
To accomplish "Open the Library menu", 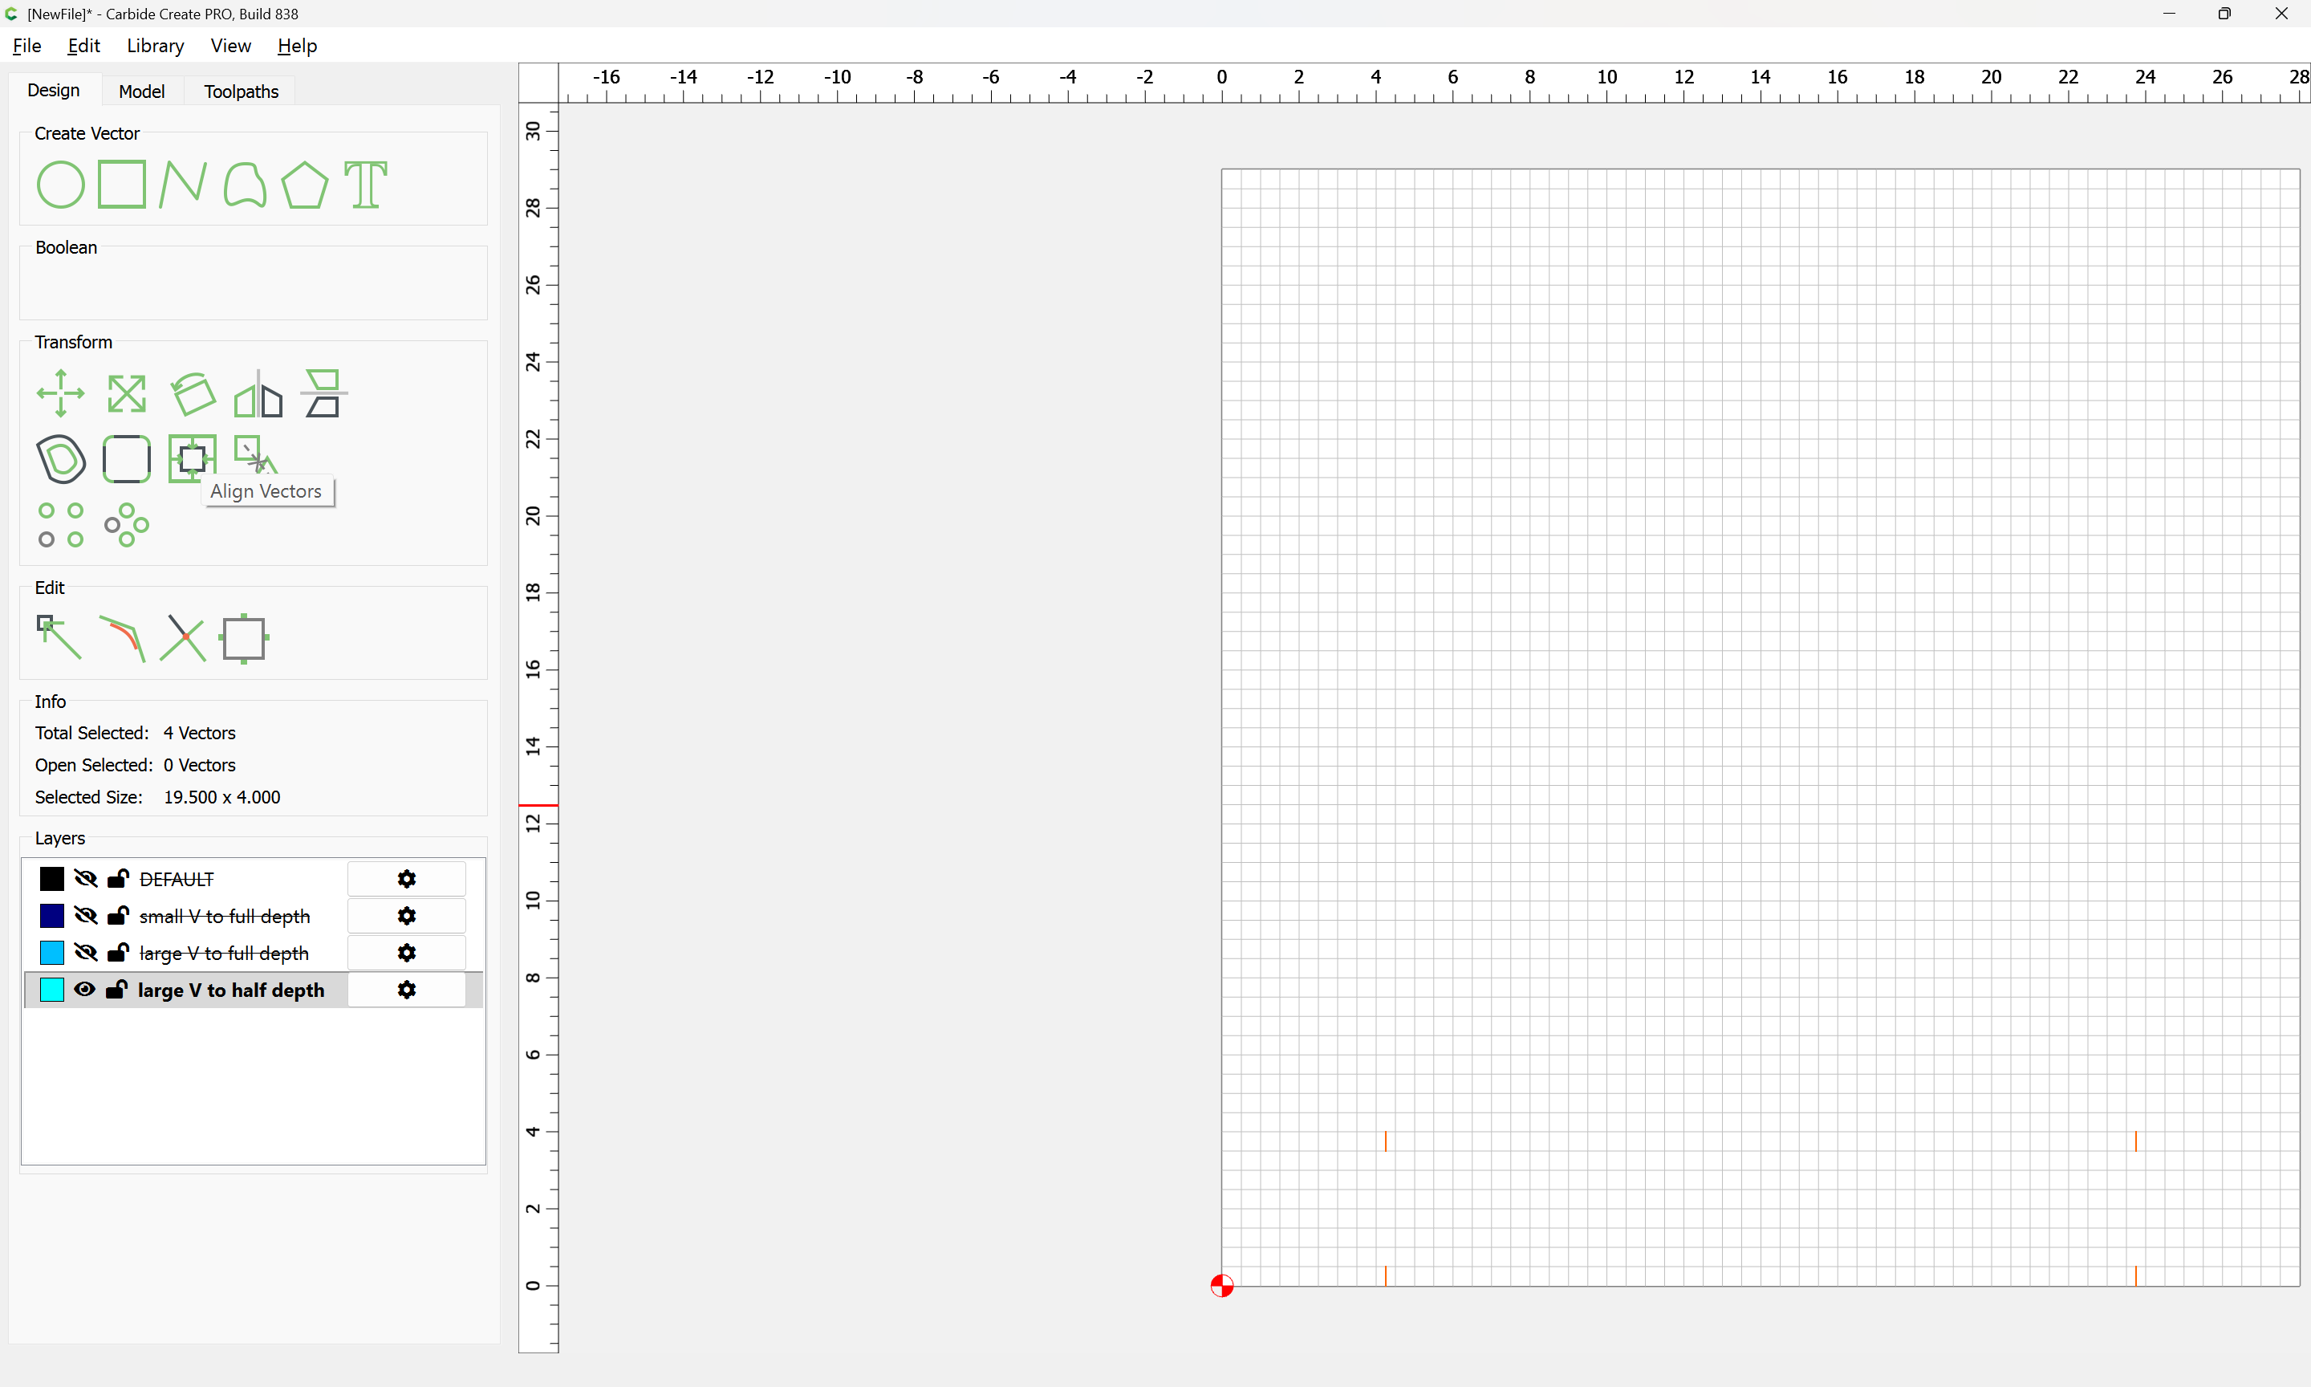I will point(155,46).
